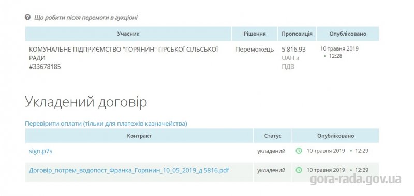Image resolution: width=414 pixels, height=196 pixels.
Task: Click the 'Контракт' column header
Action: point(139,136)
